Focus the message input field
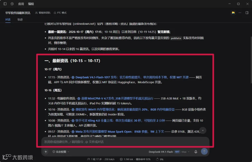 (125, 142)
